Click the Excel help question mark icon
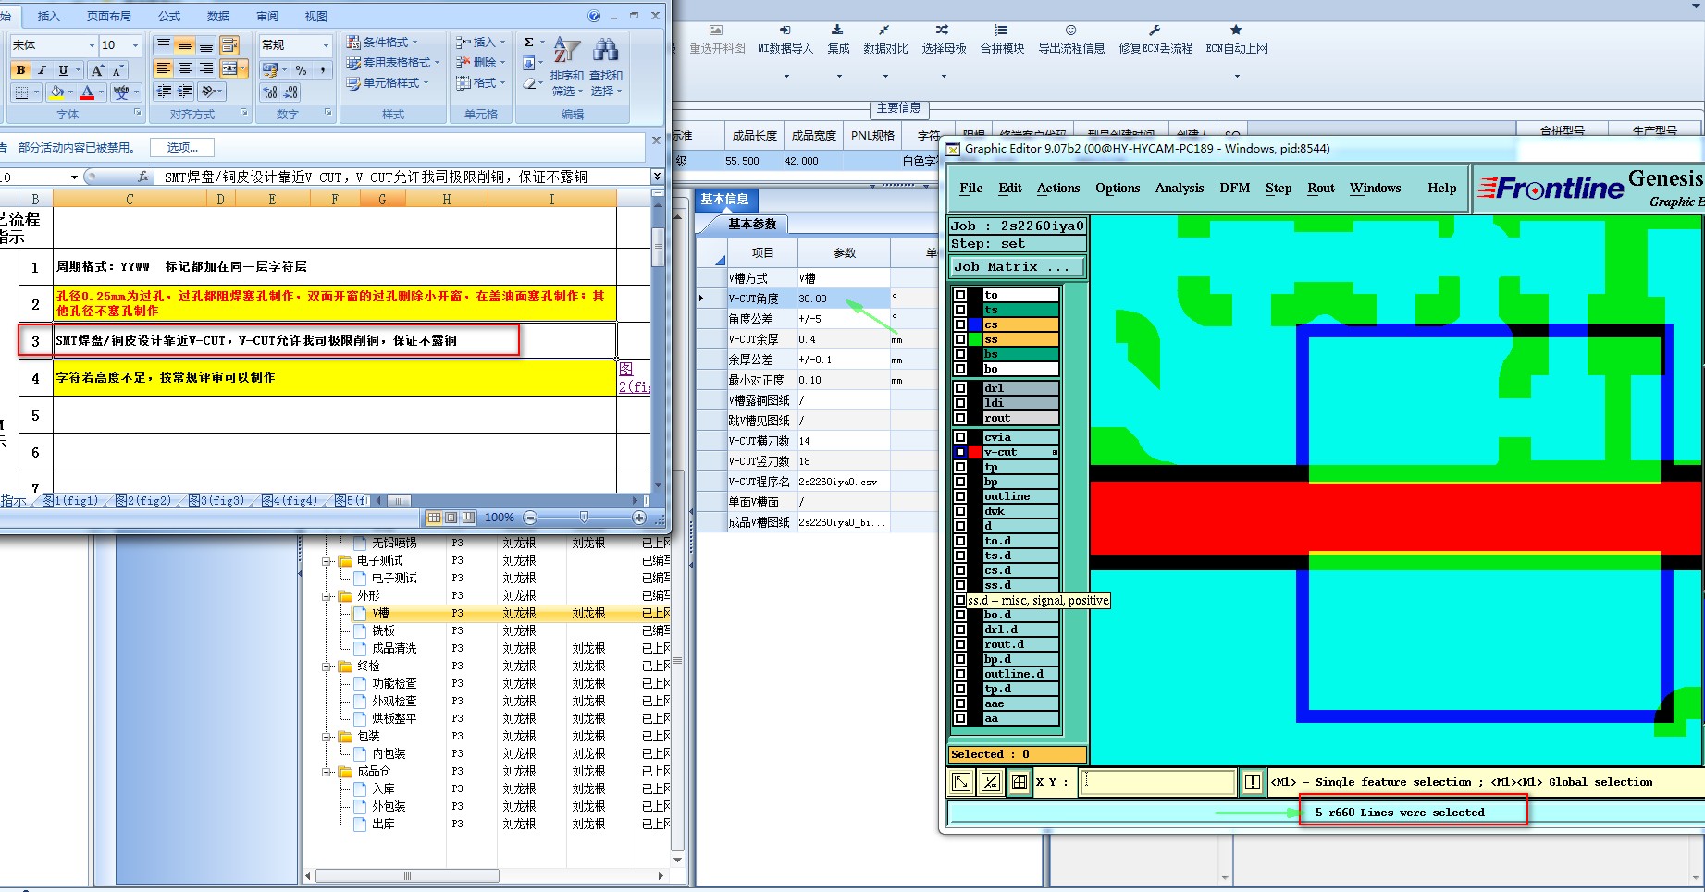 [x=594, y=16]
